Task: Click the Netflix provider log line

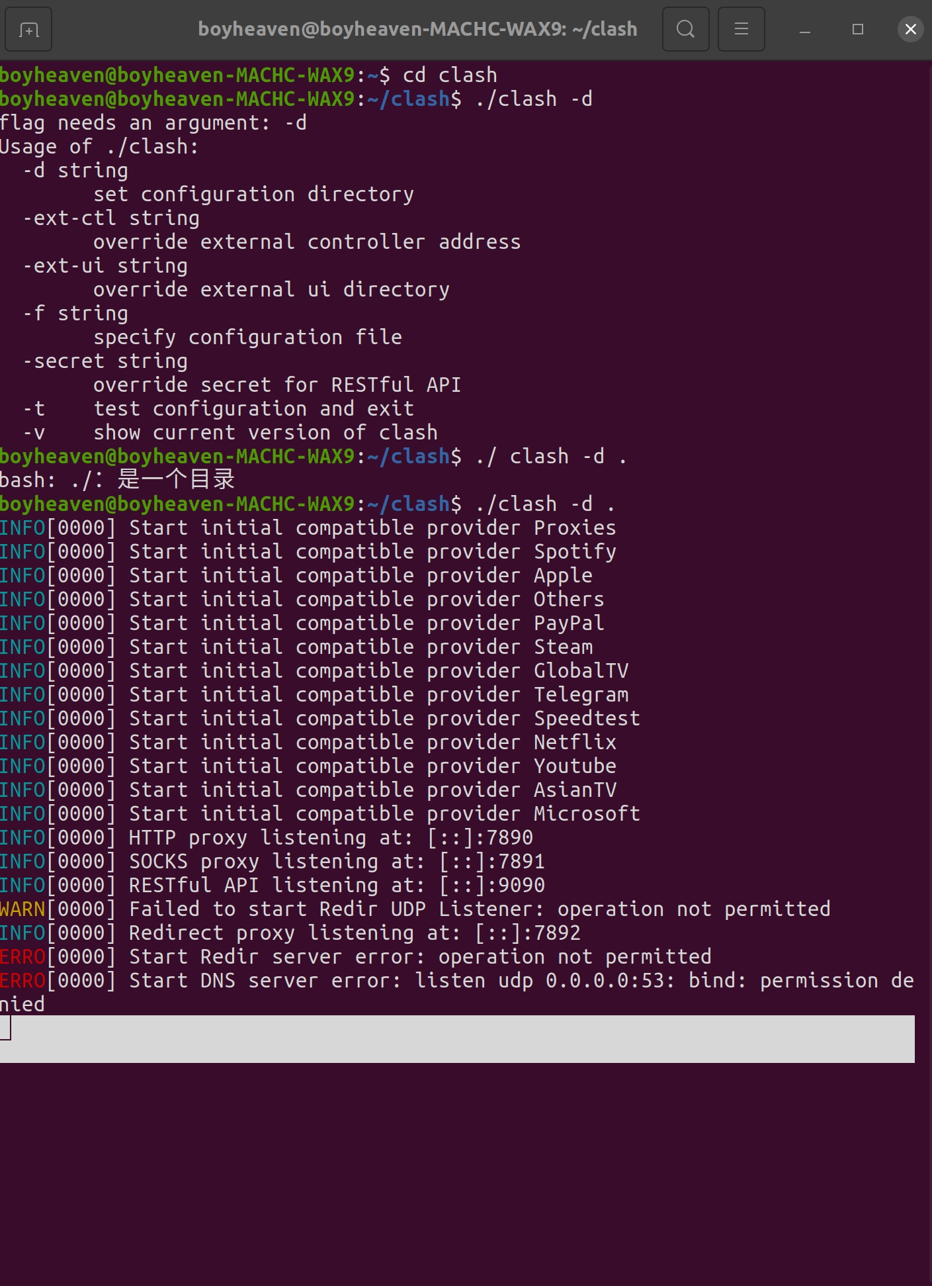Action: pos(308,741)
